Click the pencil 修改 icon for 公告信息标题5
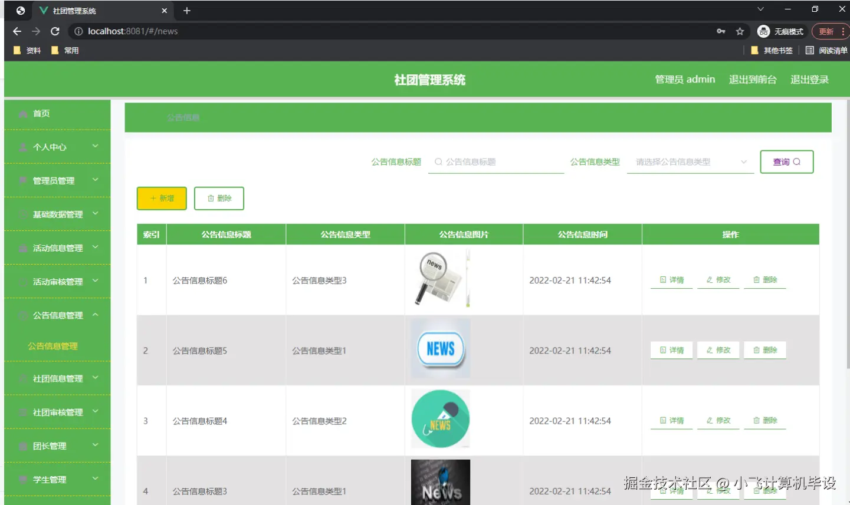Screen dimensions: 850x505 708,350
